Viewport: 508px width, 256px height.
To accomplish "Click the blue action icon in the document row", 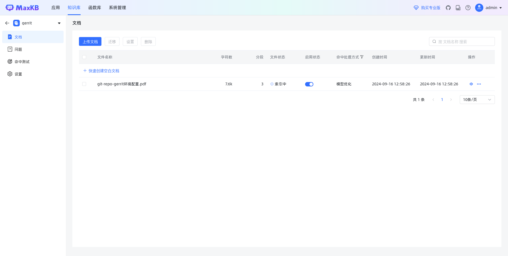I will [471, 84].
